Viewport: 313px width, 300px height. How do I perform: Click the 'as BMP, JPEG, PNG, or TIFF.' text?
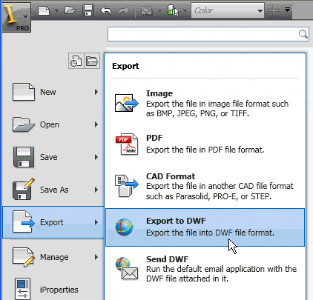click(x=197, y=113)
